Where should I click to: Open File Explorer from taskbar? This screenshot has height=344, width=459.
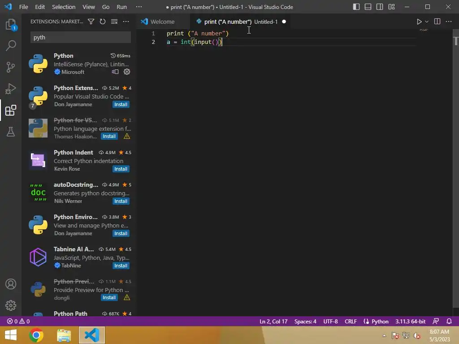tap(64, 335)
